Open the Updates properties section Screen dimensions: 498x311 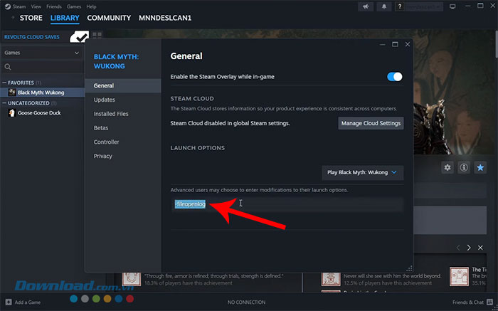[104, 100]
